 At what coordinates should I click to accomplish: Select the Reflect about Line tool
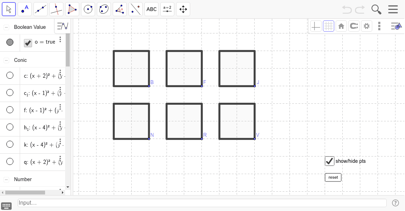tap(136, 9)
